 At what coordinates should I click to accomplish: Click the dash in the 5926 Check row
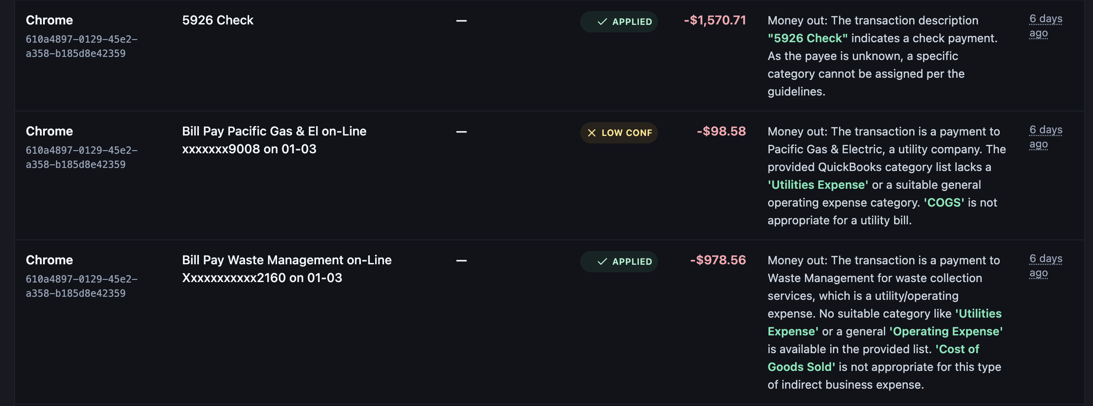click(x=461, y=21)
